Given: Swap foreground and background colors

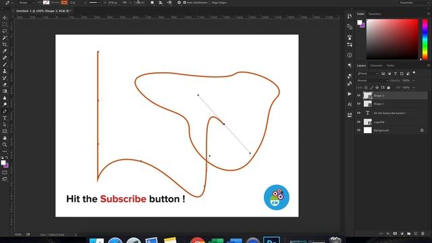Looking at the screenshot, I should (x=7, y=157).
